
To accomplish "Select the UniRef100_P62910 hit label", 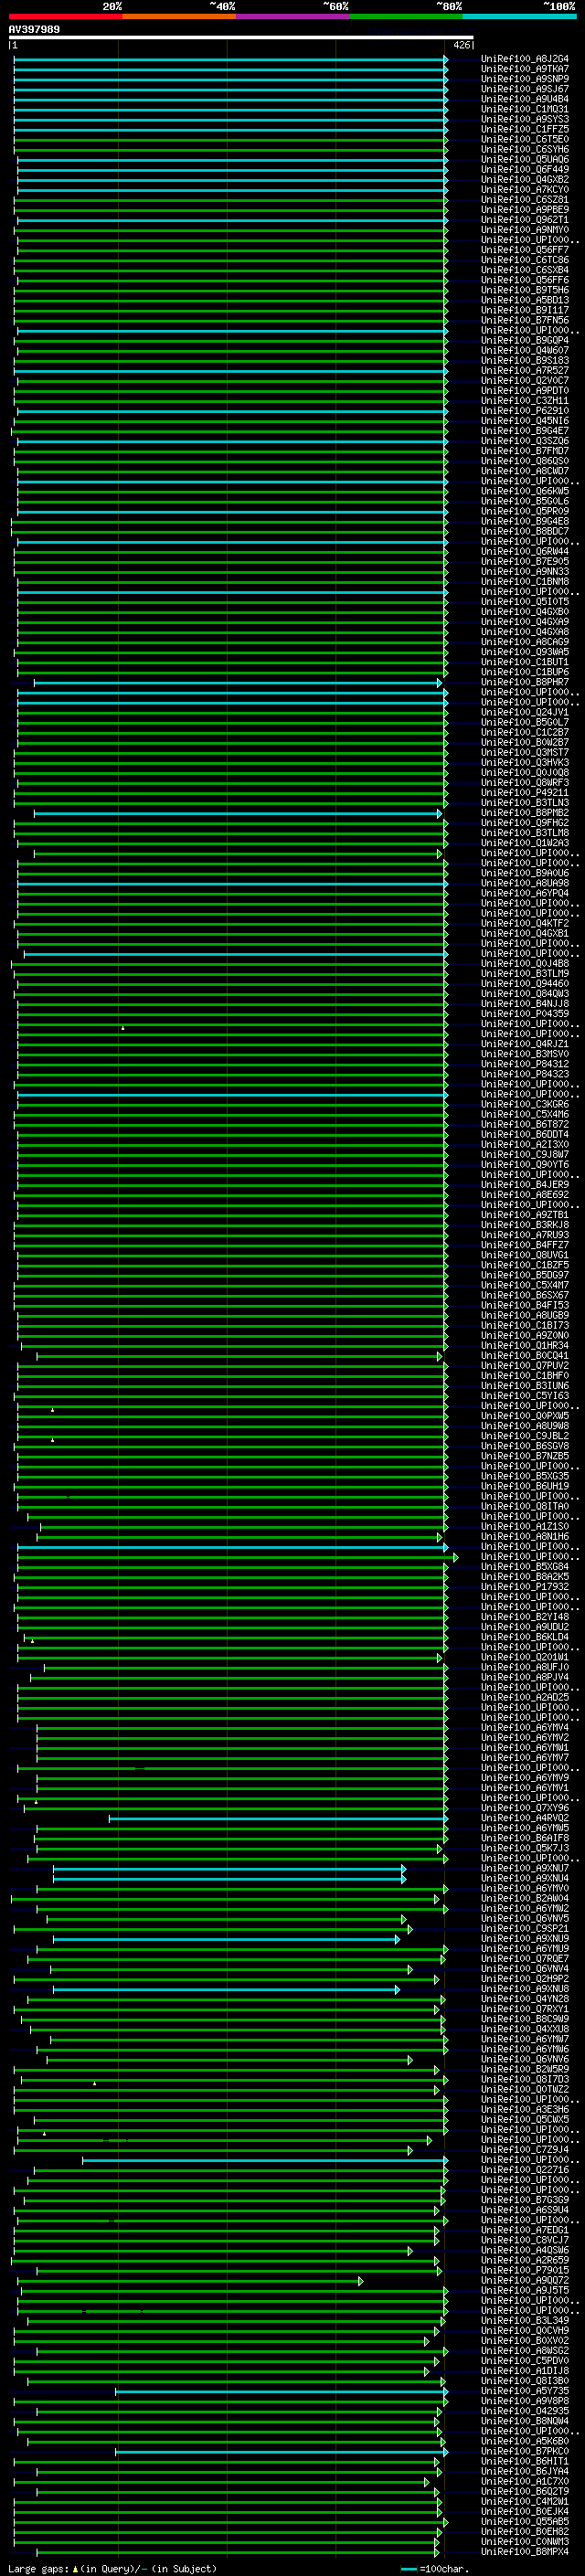I will [x=525, y=410].
